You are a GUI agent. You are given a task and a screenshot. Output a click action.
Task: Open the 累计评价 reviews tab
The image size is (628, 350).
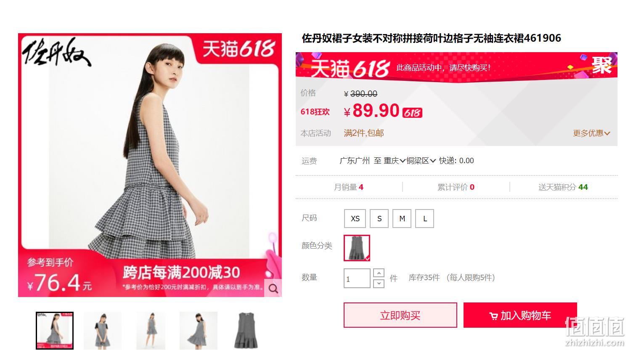click(456, 187)
